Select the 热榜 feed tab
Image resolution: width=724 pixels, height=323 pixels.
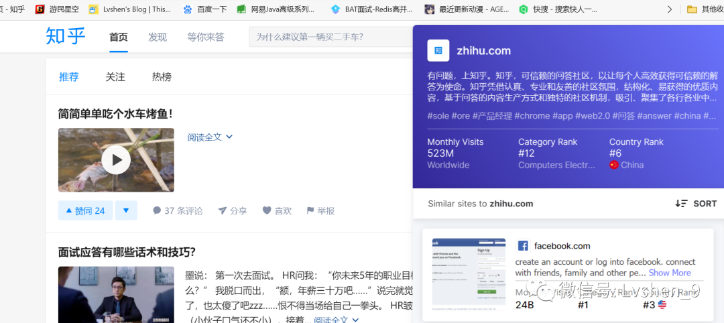(162, 77)
